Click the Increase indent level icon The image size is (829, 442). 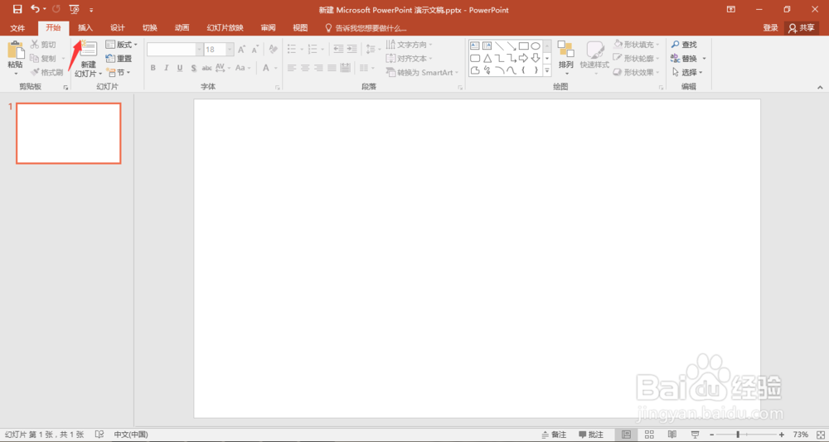point(351,49)
